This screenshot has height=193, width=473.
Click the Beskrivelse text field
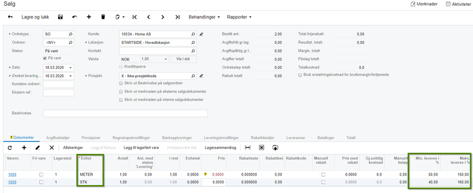125,113
